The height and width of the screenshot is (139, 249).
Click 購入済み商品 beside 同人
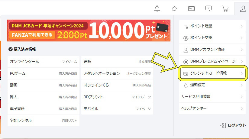pos(68,97)
